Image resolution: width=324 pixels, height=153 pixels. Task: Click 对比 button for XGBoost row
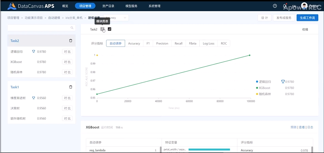coord(67,62)
